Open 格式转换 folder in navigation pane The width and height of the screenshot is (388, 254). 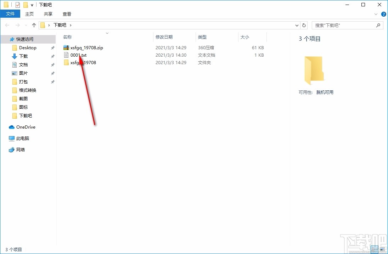click(x=28, y=90)
